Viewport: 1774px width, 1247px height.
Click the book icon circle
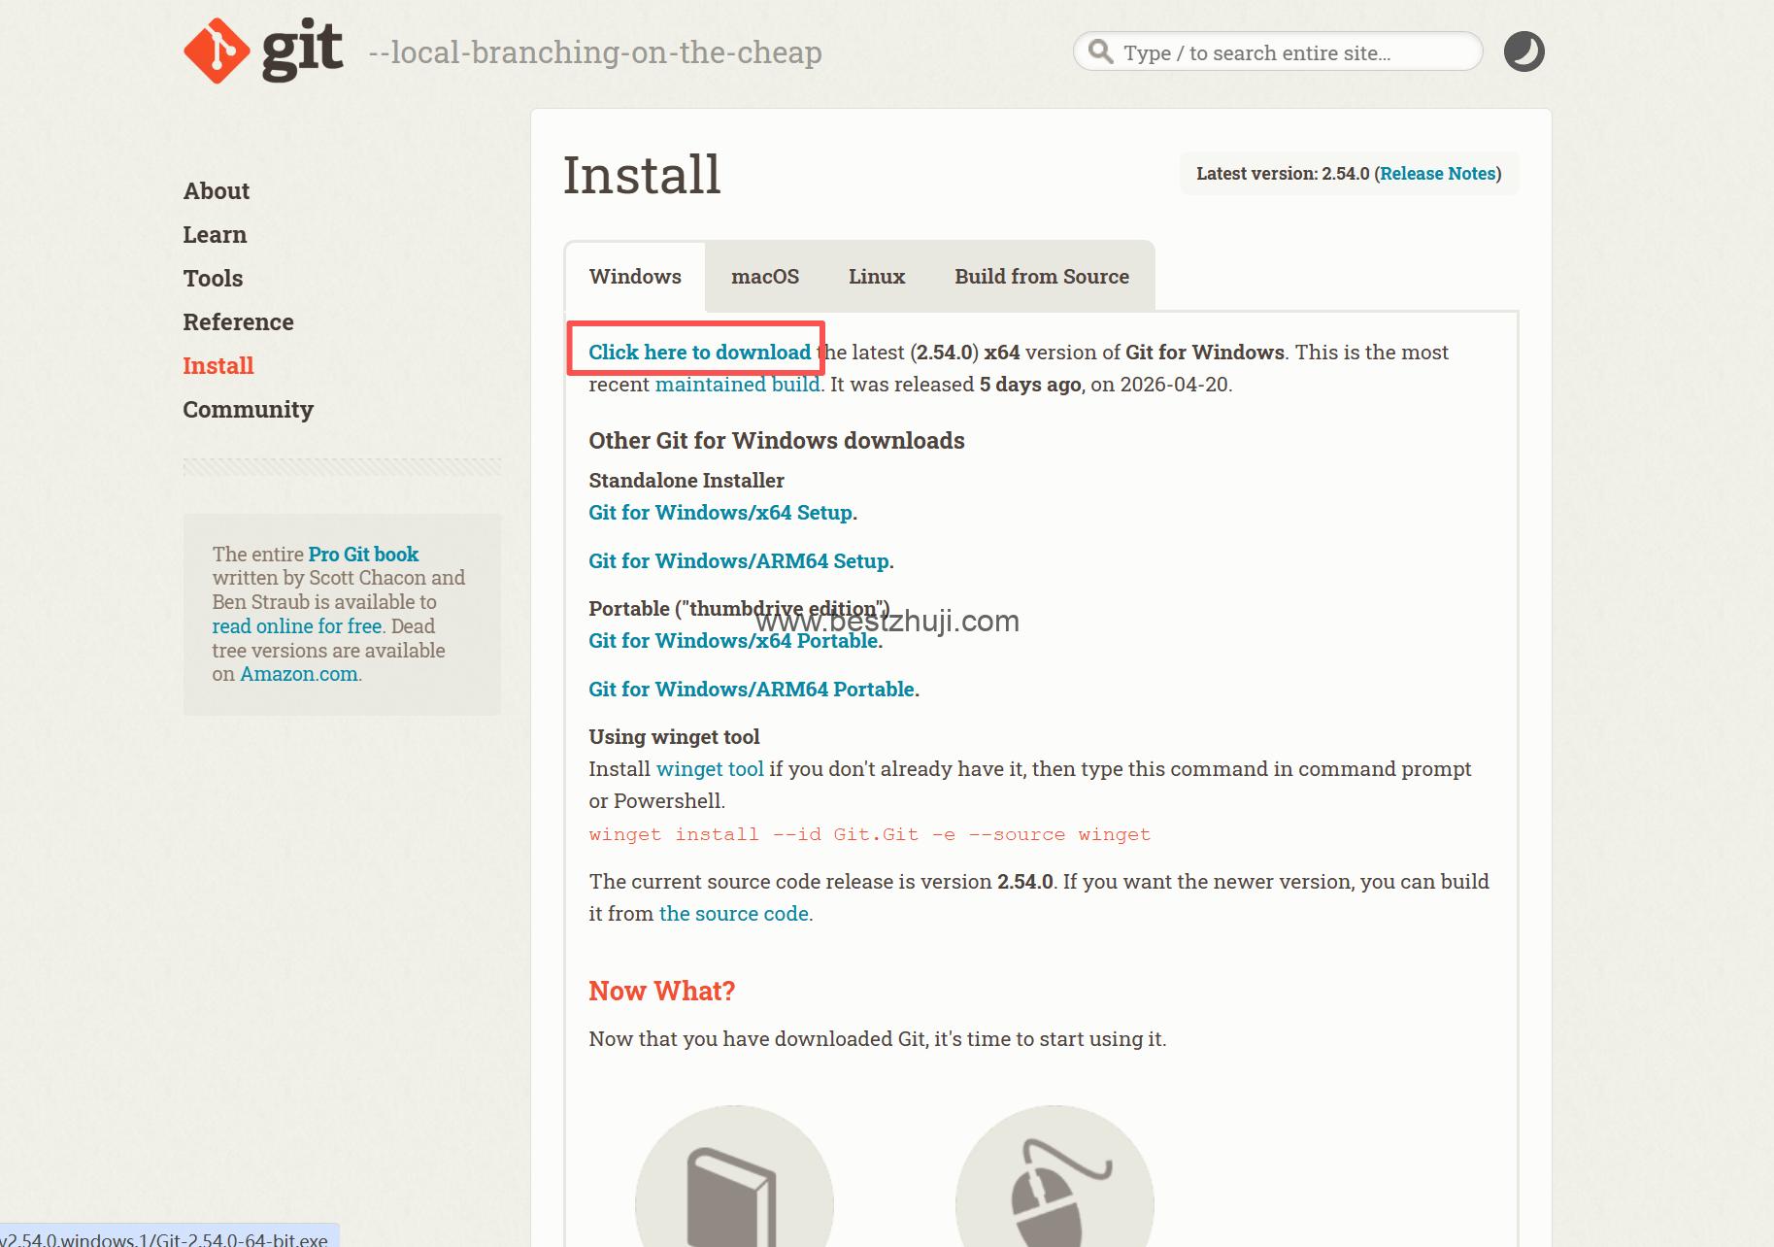pyautogui.click(x=734, y=1176)
